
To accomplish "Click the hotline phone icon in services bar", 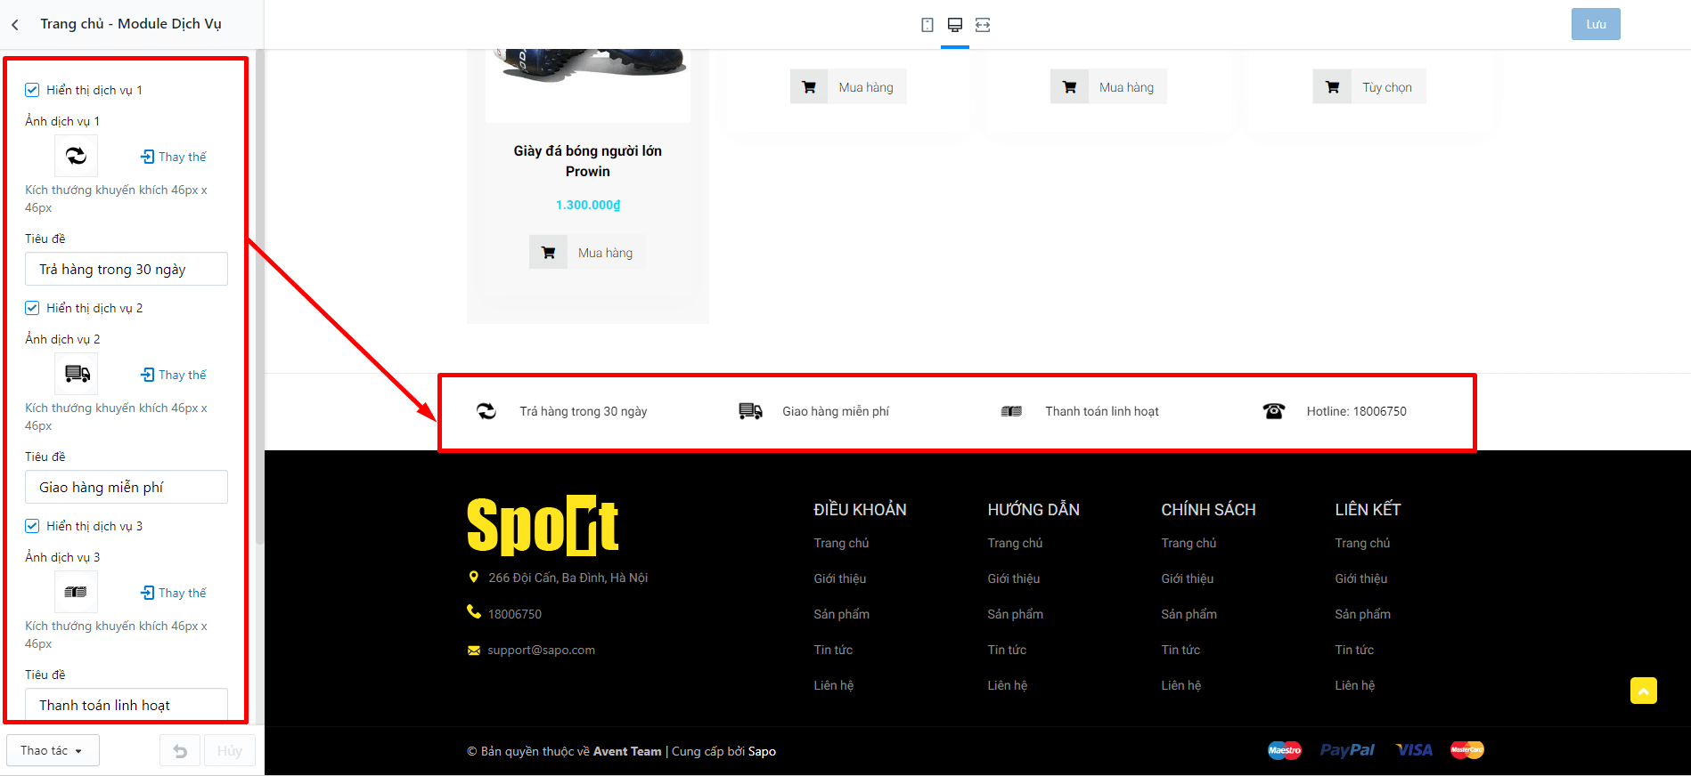I will click(x=1274, y=411).
